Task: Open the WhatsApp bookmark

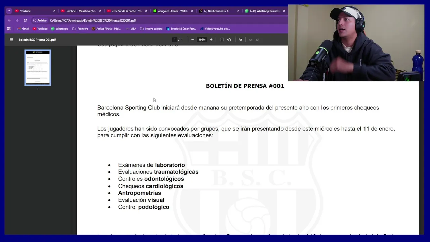Action: pyautogui.click(x=59, y=29)
